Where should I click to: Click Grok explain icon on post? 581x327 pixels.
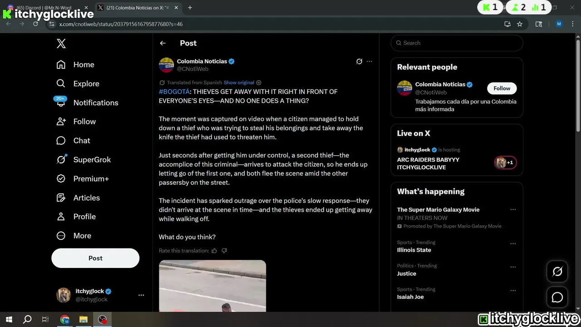pyautogui.click(x=359, y=61)
